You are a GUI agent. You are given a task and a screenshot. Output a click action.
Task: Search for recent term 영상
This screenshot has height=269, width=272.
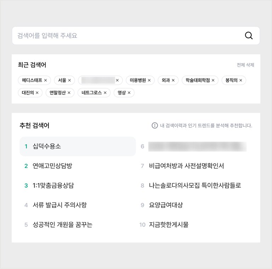[121, 93]
